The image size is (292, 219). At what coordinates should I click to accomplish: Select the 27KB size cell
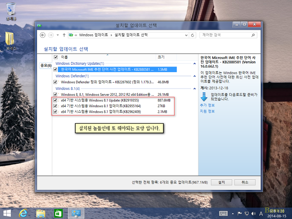click(x=161, y=106)
